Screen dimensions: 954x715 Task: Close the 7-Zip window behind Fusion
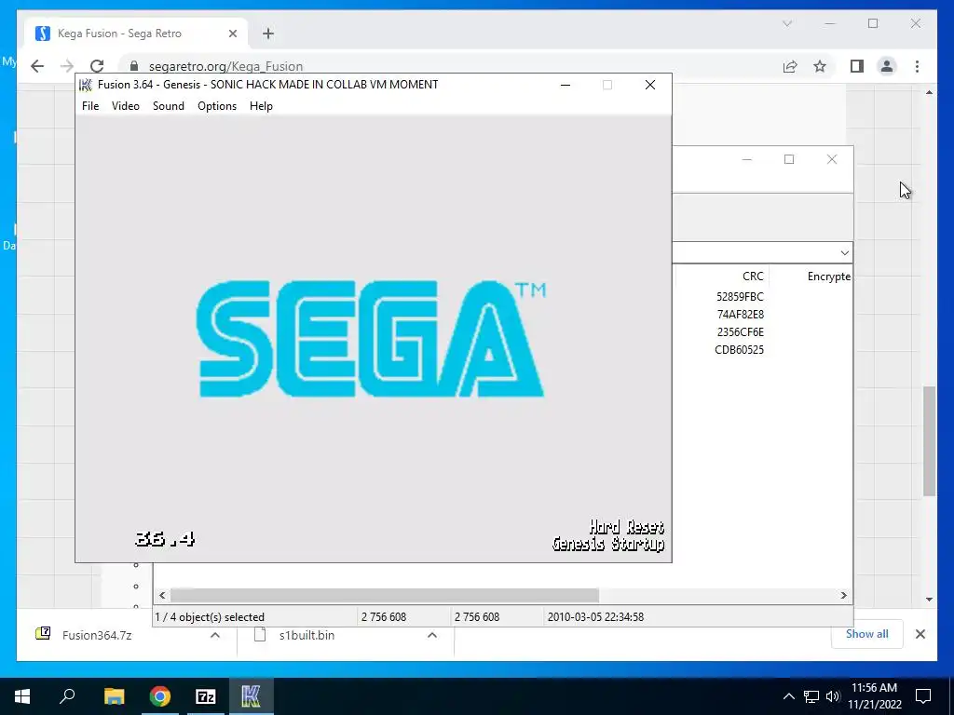(x=832, y=159)
